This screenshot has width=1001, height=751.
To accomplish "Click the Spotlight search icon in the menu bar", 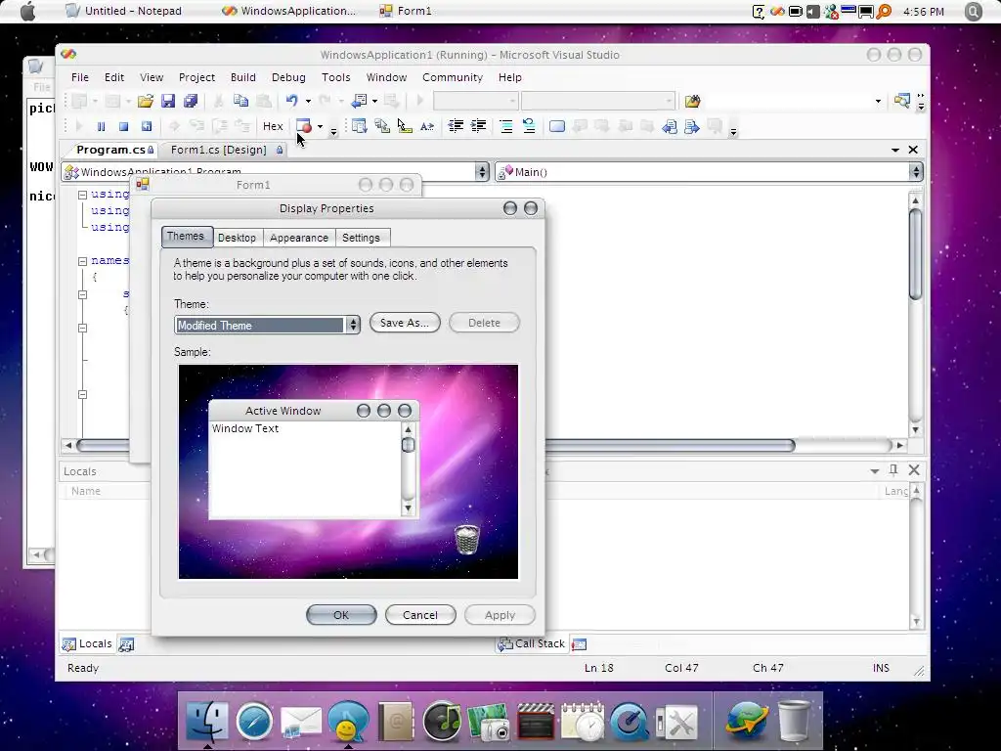I will click(973, 12).
